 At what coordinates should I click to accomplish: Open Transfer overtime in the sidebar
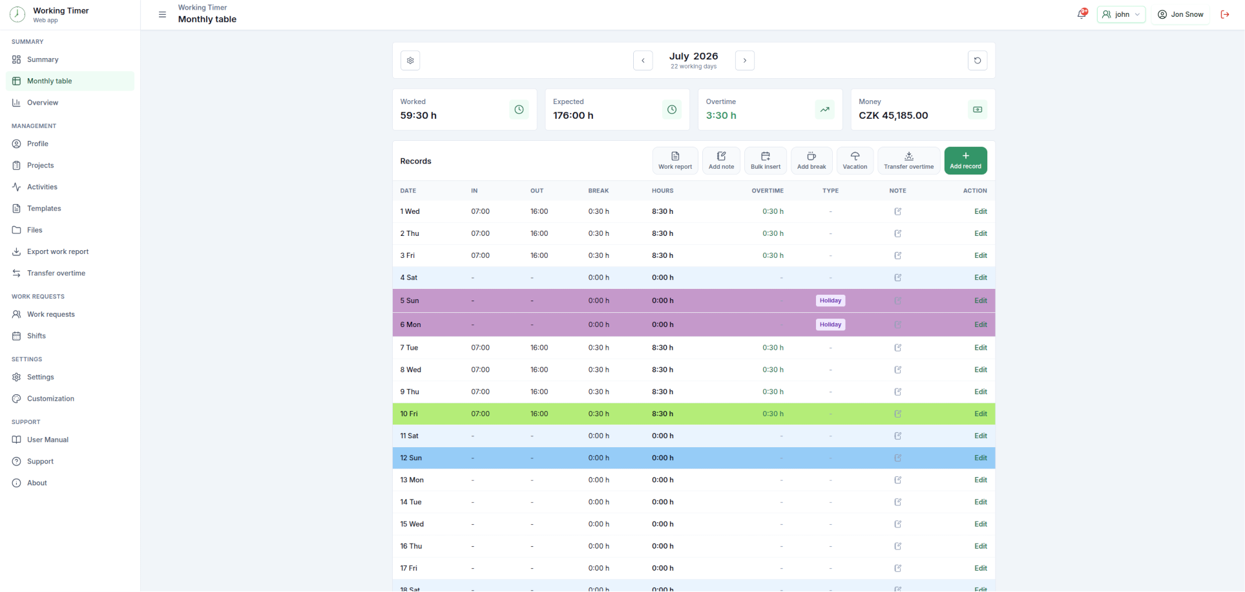[70, 273]
